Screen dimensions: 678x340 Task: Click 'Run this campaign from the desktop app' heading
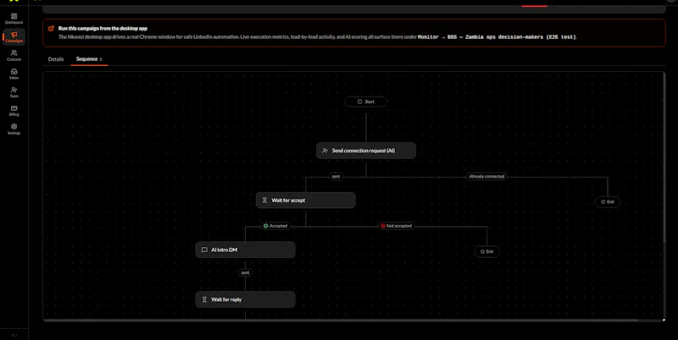(x=103, y=29)
